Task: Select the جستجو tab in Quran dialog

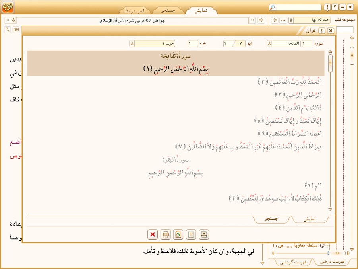Action: tap(271, 219)
